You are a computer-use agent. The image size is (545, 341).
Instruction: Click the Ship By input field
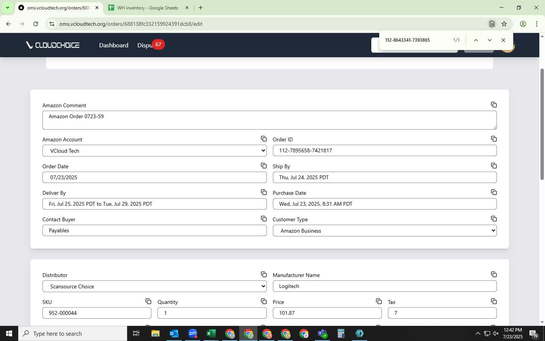point(385,177)
